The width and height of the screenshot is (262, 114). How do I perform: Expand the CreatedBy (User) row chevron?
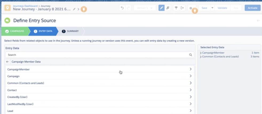click(190, 97)
